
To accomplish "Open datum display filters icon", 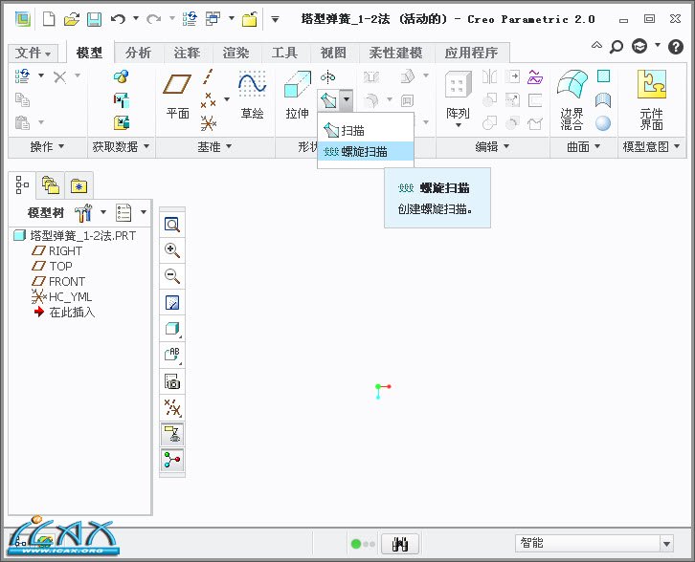I will coord(172,407).
